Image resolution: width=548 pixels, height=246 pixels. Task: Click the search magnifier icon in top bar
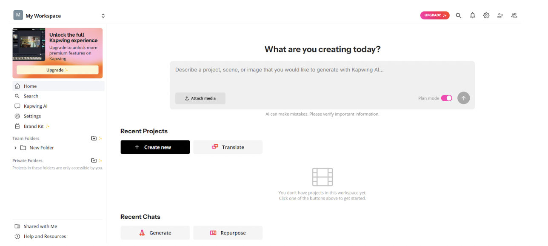[459, 15]
